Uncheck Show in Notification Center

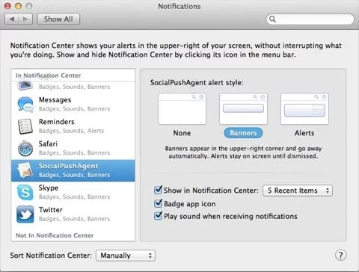click(x=158, y=190)
